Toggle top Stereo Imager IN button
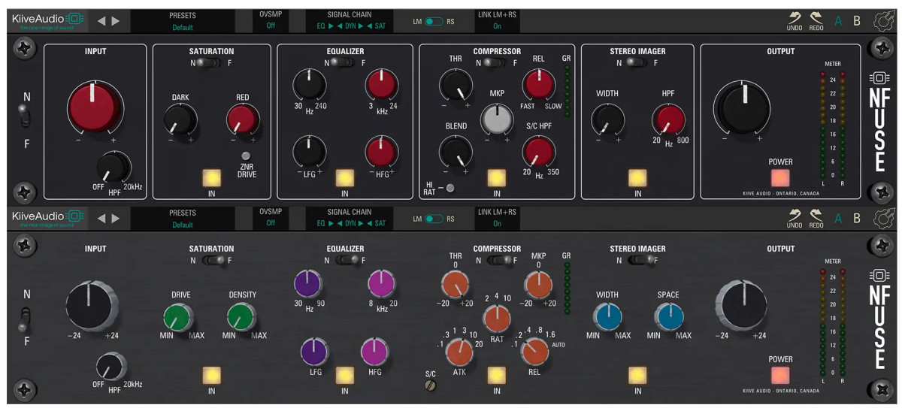Screen dimensions: 902x408 tap(637, 177)
